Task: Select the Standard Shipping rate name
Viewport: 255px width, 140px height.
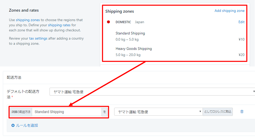Action: (130, 33)
